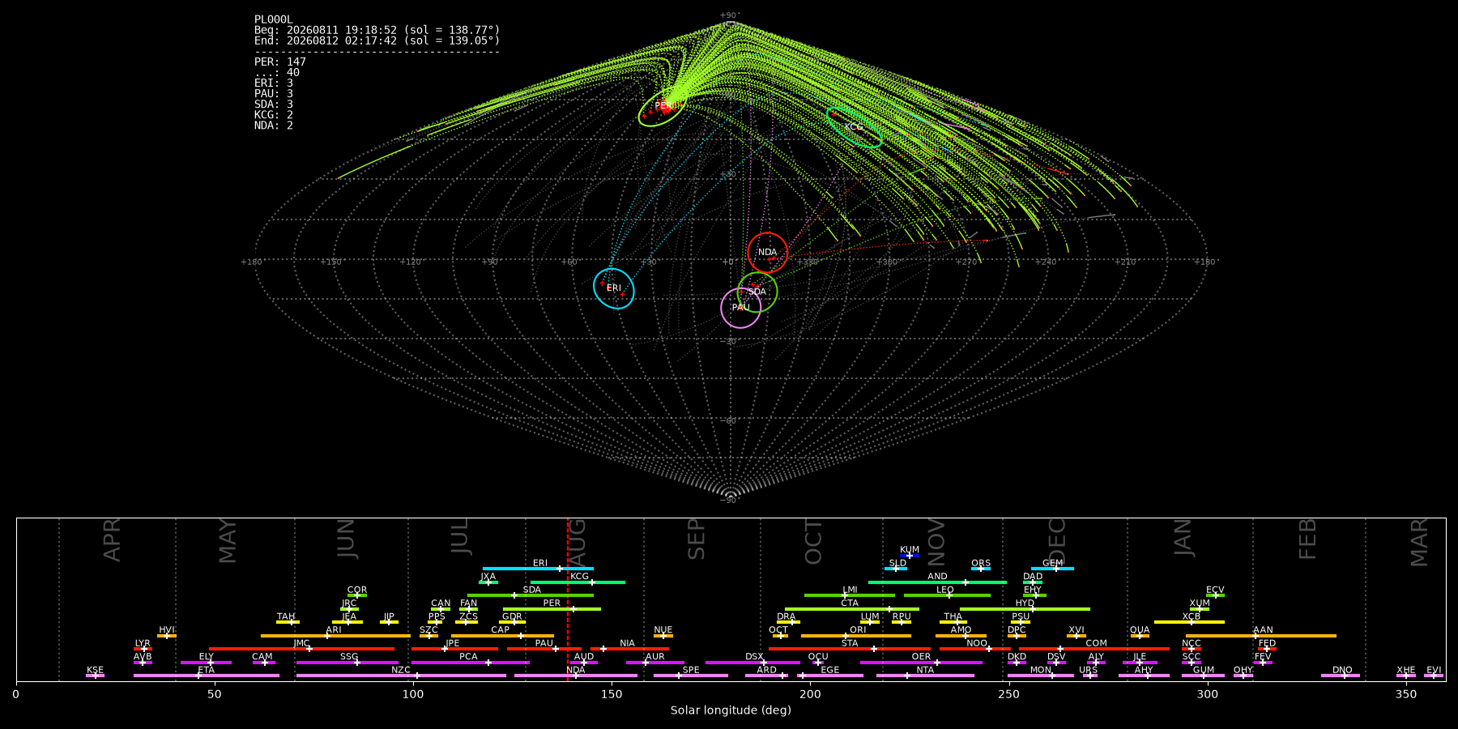Click the red dashed current-date marker line
Screen dimensions: 1458x729
click(x=568, y=599)
